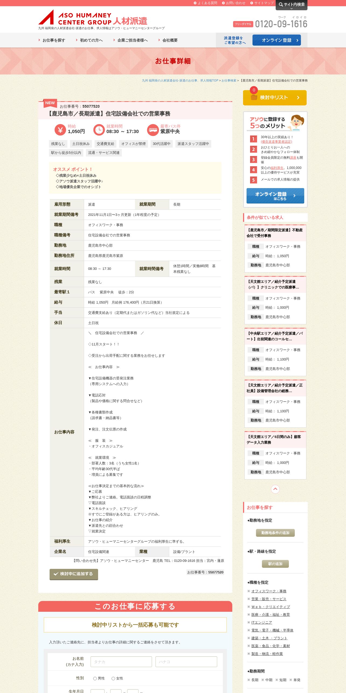Viewport: 346px width, 693px height.
Task: Toggle the 長期 work period option
Action: [x=253, y=680]
